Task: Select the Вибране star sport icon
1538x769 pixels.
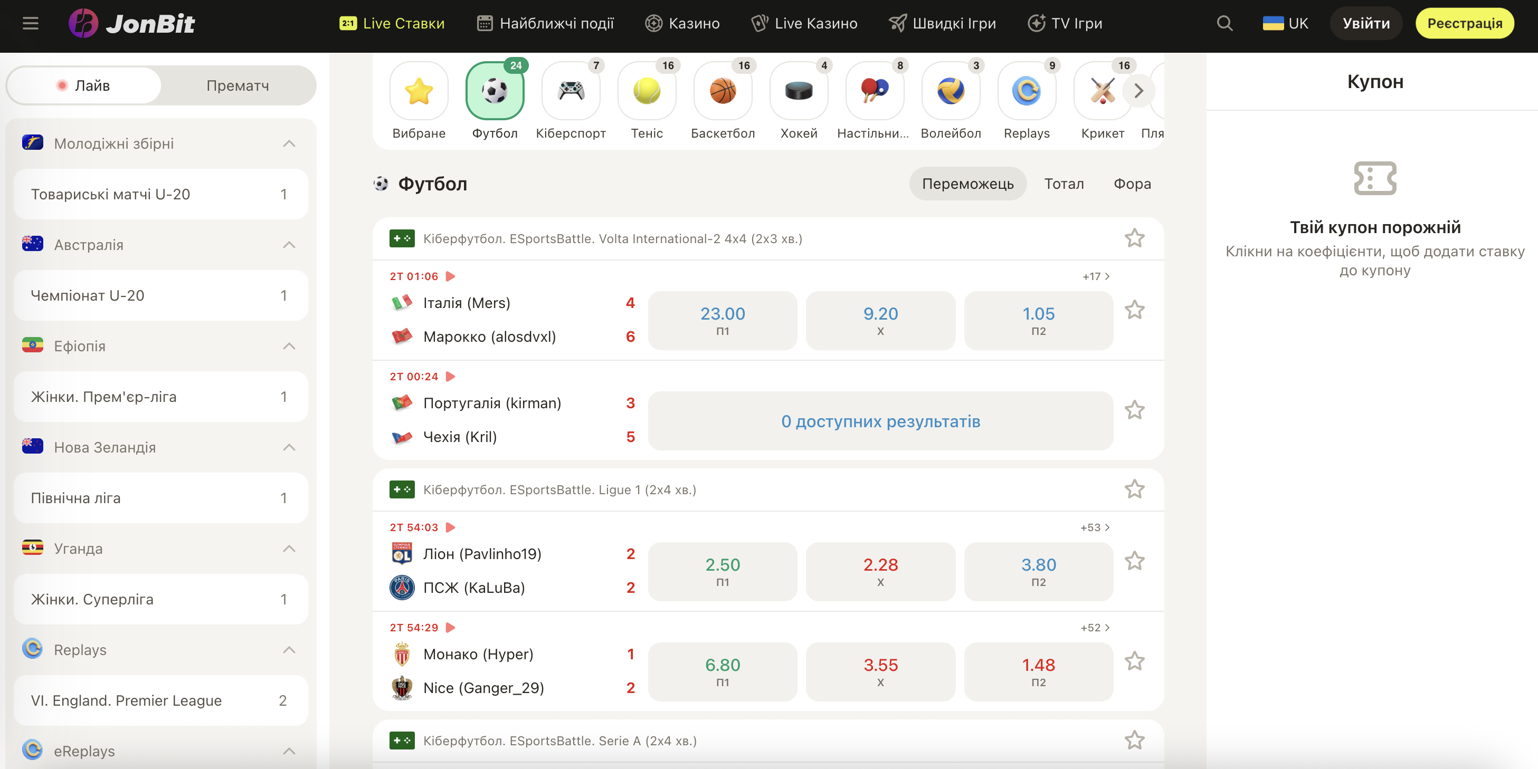Action: pyautogui.click(x=419, y=91)
